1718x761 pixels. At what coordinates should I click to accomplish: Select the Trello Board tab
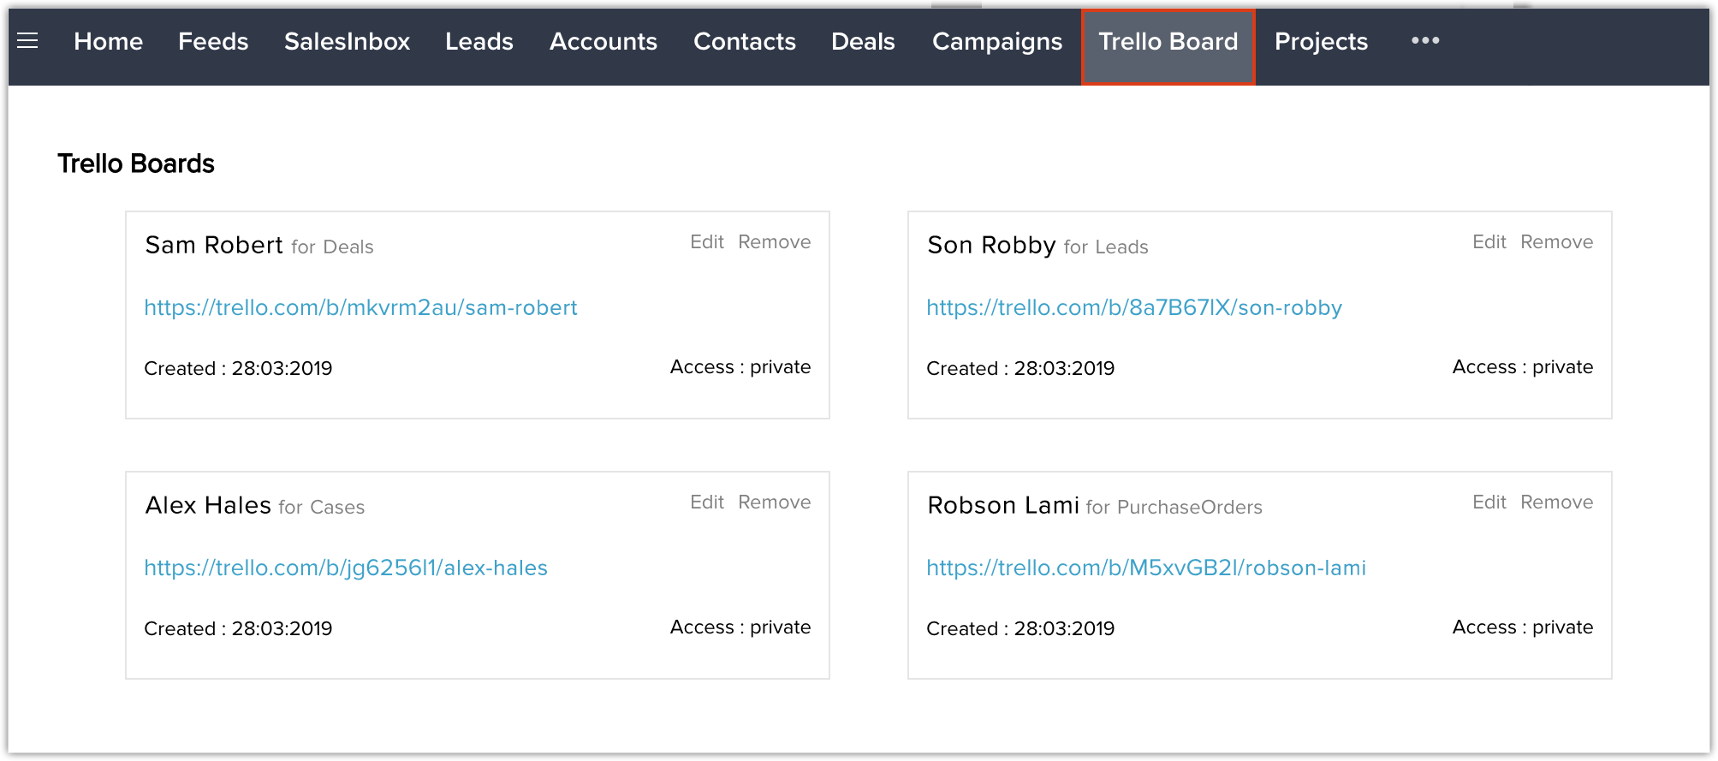[1168, 42]
